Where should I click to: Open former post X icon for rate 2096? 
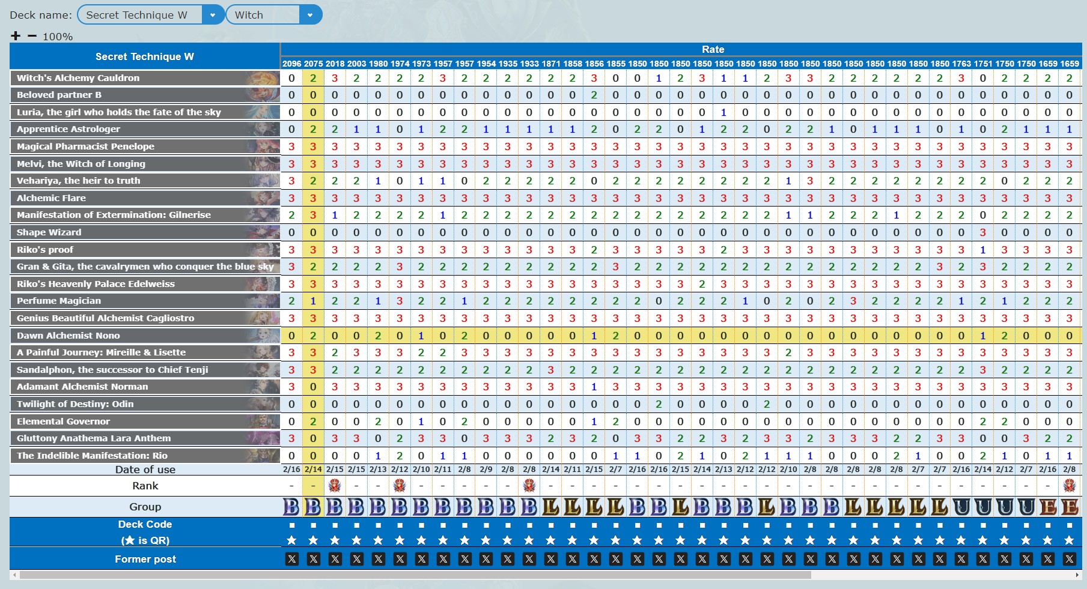click(292, 559)
